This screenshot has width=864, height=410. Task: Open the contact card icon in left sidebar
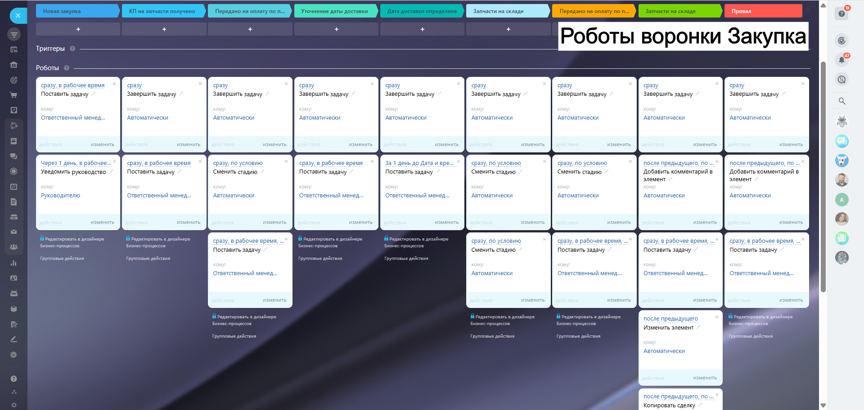(14, 278)
